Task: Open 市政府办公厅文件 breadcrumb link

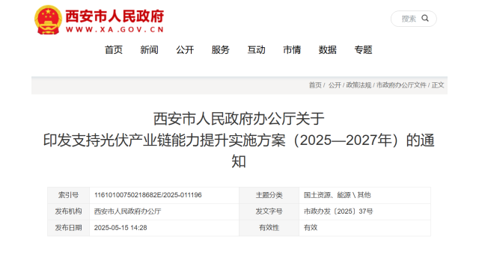Action: coord(401,85)
